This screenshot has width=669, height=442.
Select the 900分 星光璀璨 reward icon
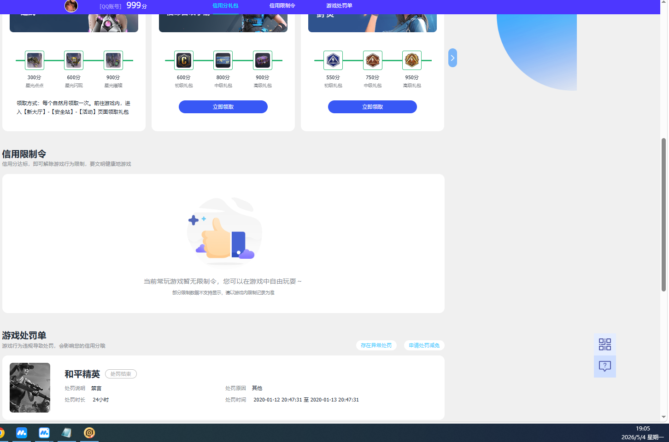[113, 60]
